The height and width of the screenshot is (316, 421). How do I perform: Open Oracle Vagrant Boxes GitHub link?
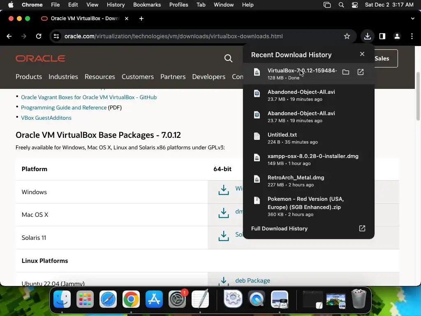click(89, 97)
